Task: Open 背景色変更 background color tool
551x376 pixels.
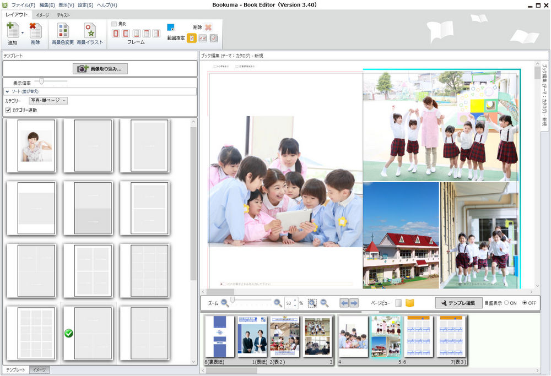Action: pyautogui.click(x=63, y=31)
